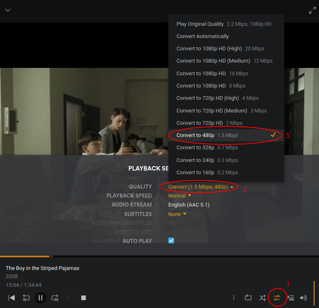The width and height of the screenshot is (319, 308).
Task: Click the English (AAC 5.1) audio stream value
Action: tap(189, 205)
